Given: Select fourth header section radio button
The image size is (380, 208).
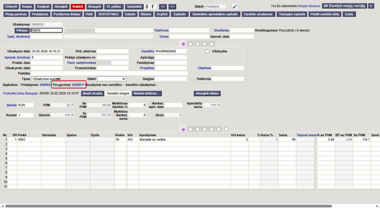Looking at the screenshot, I should point(204,44).
